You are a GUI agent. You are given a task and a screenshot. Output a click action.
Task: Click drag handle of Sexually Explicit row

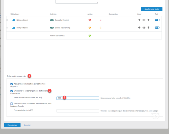click(x=7, y=20)
